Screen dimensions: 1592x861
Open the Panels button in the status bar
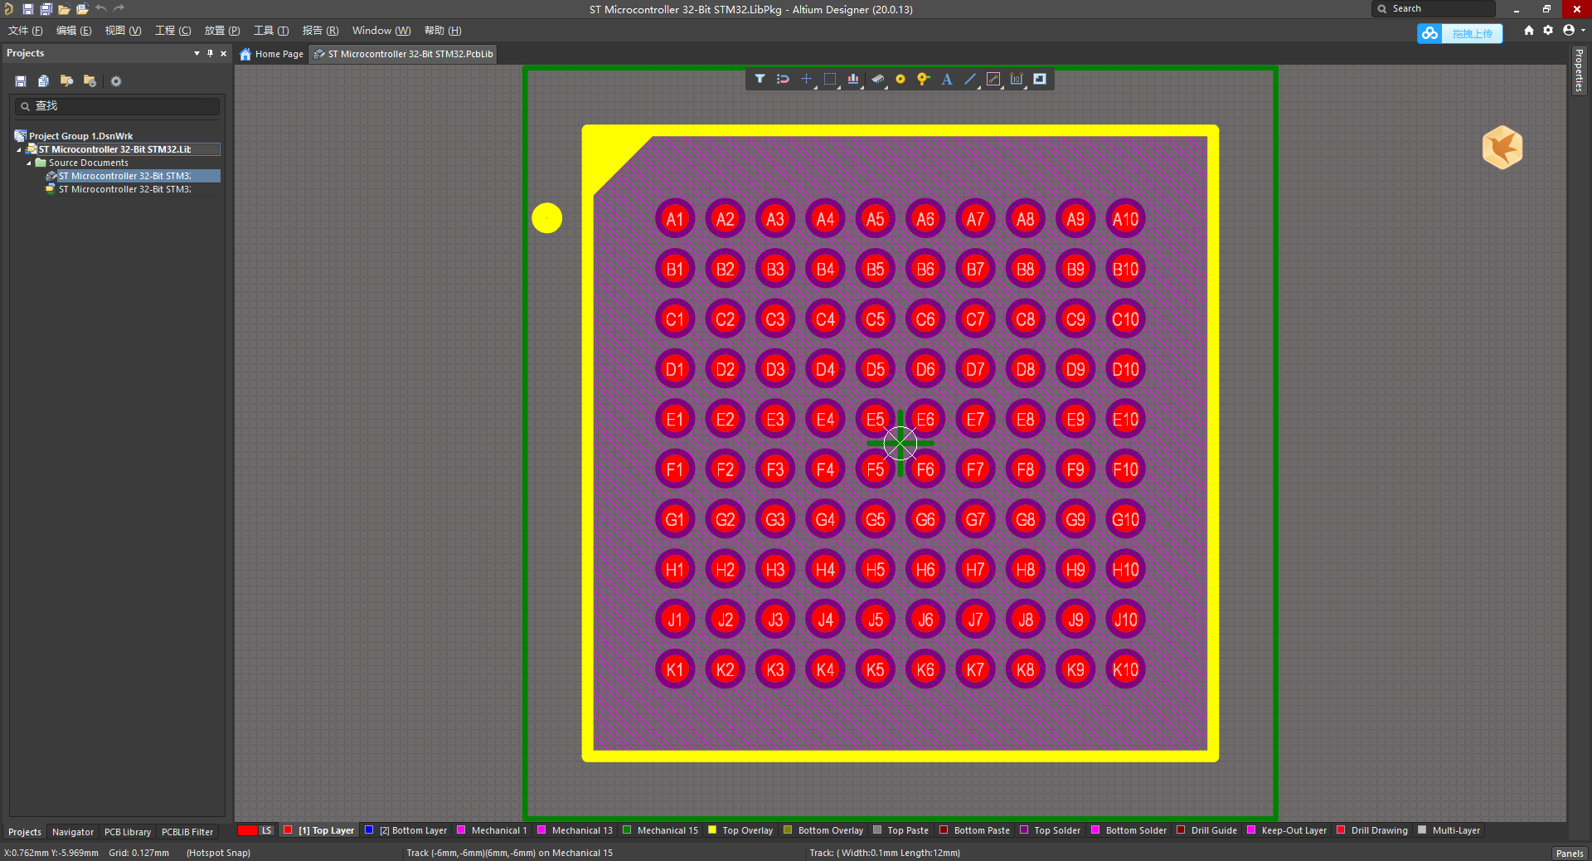tap(1570, 854)
